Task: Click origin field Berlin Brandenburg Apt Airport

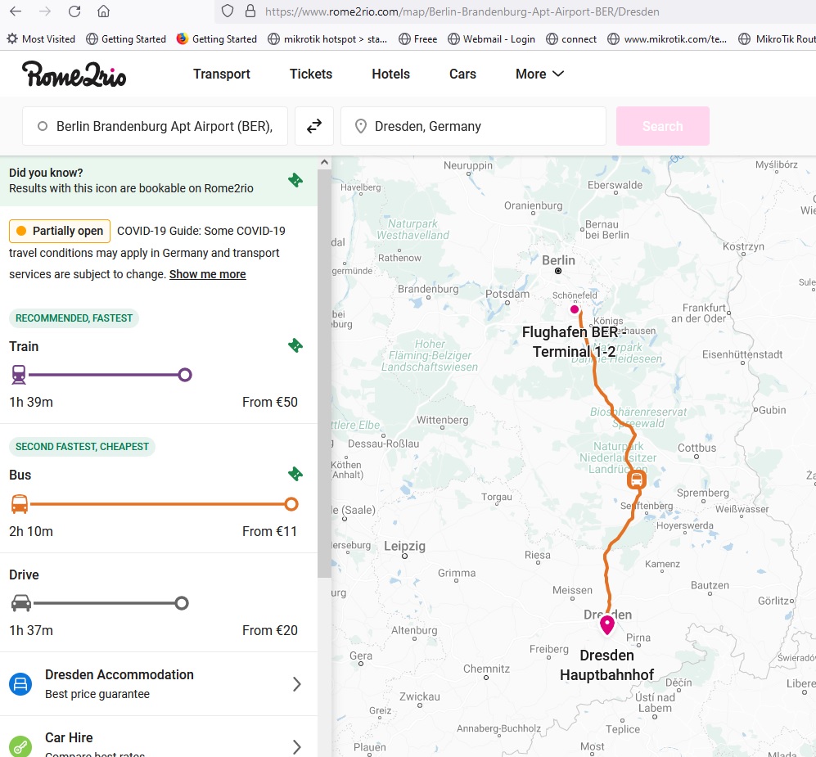Action: pos(155,126)
